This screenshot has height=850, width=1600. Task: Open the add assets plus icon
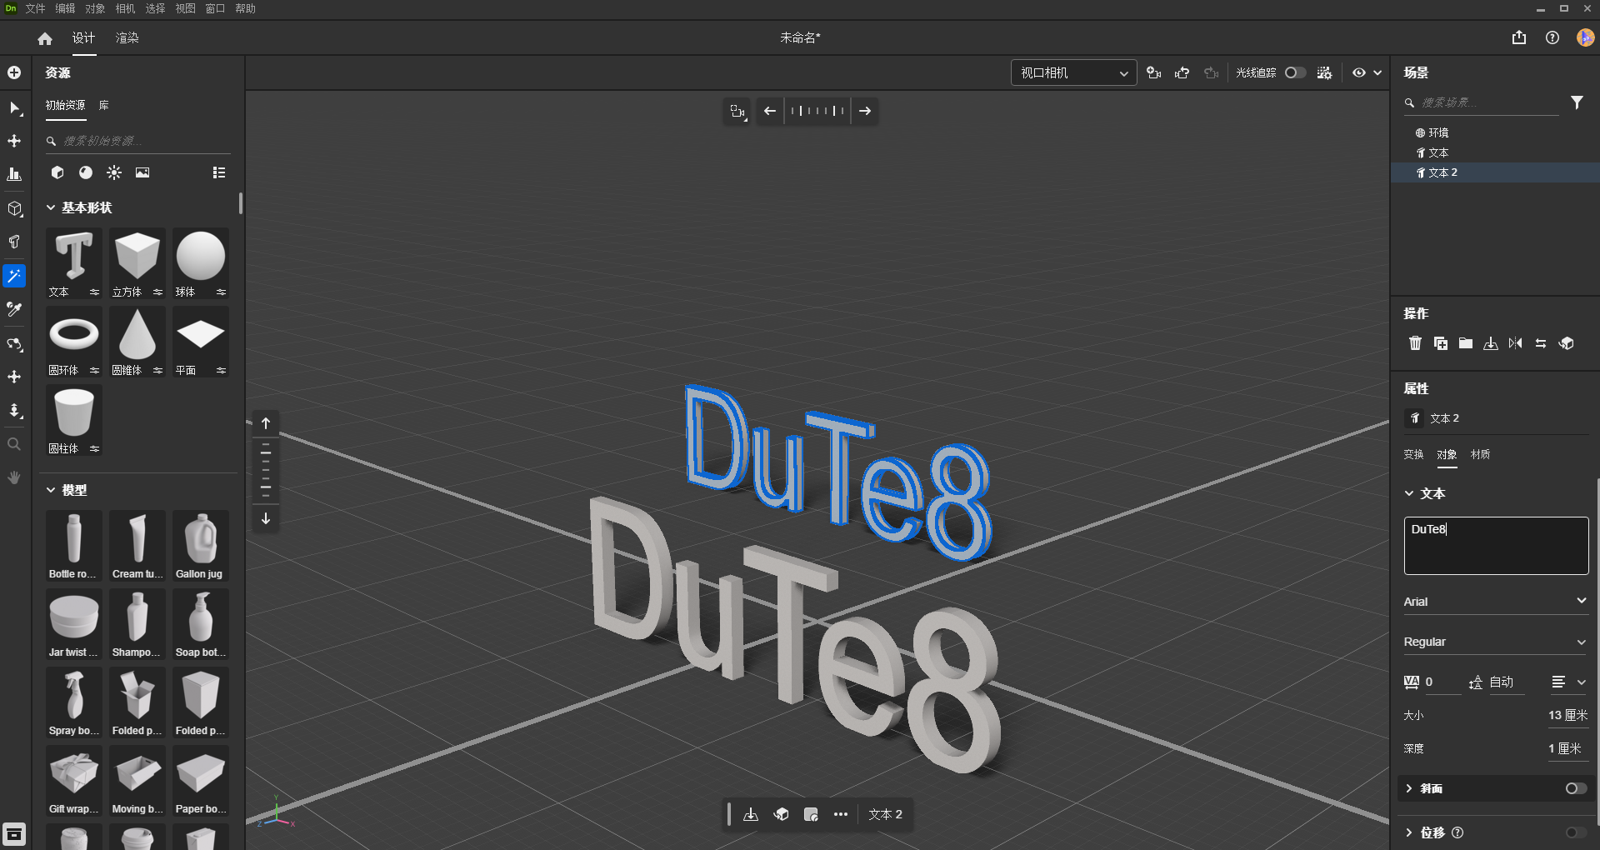click(x=14, y=73)
